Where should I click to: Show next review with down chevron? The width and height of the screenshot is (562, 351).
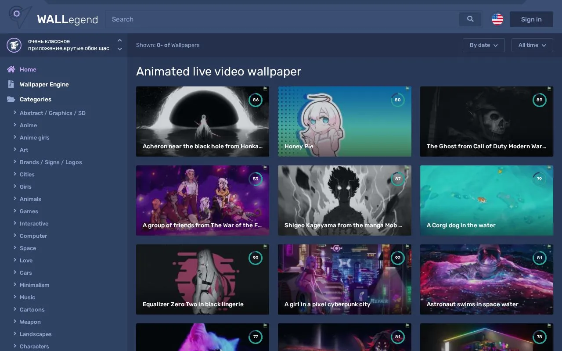(119, 49)
